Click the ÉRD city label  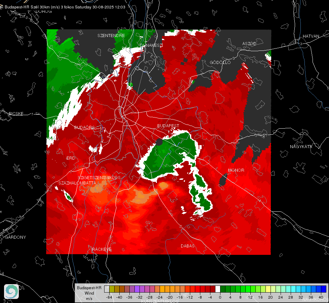[x=71, y=158]
